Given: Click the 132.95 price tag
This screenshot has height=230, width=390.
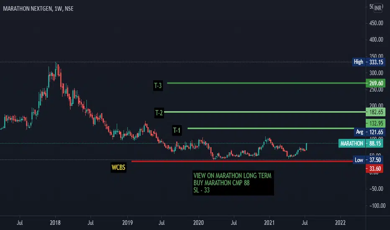Looking at the screenshot, I should pos(376,123).
